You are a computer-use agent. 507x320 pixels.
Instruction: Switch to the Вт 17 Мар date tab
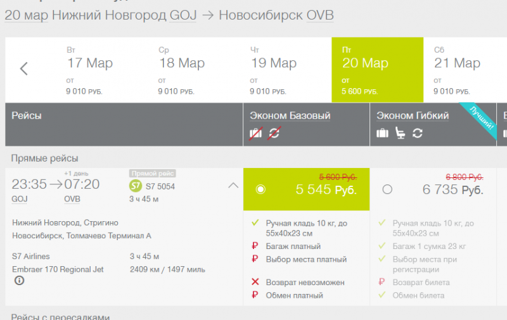coord(89,69)
